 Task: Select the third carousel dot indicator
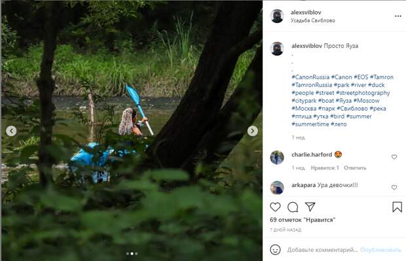pos(136,254)
